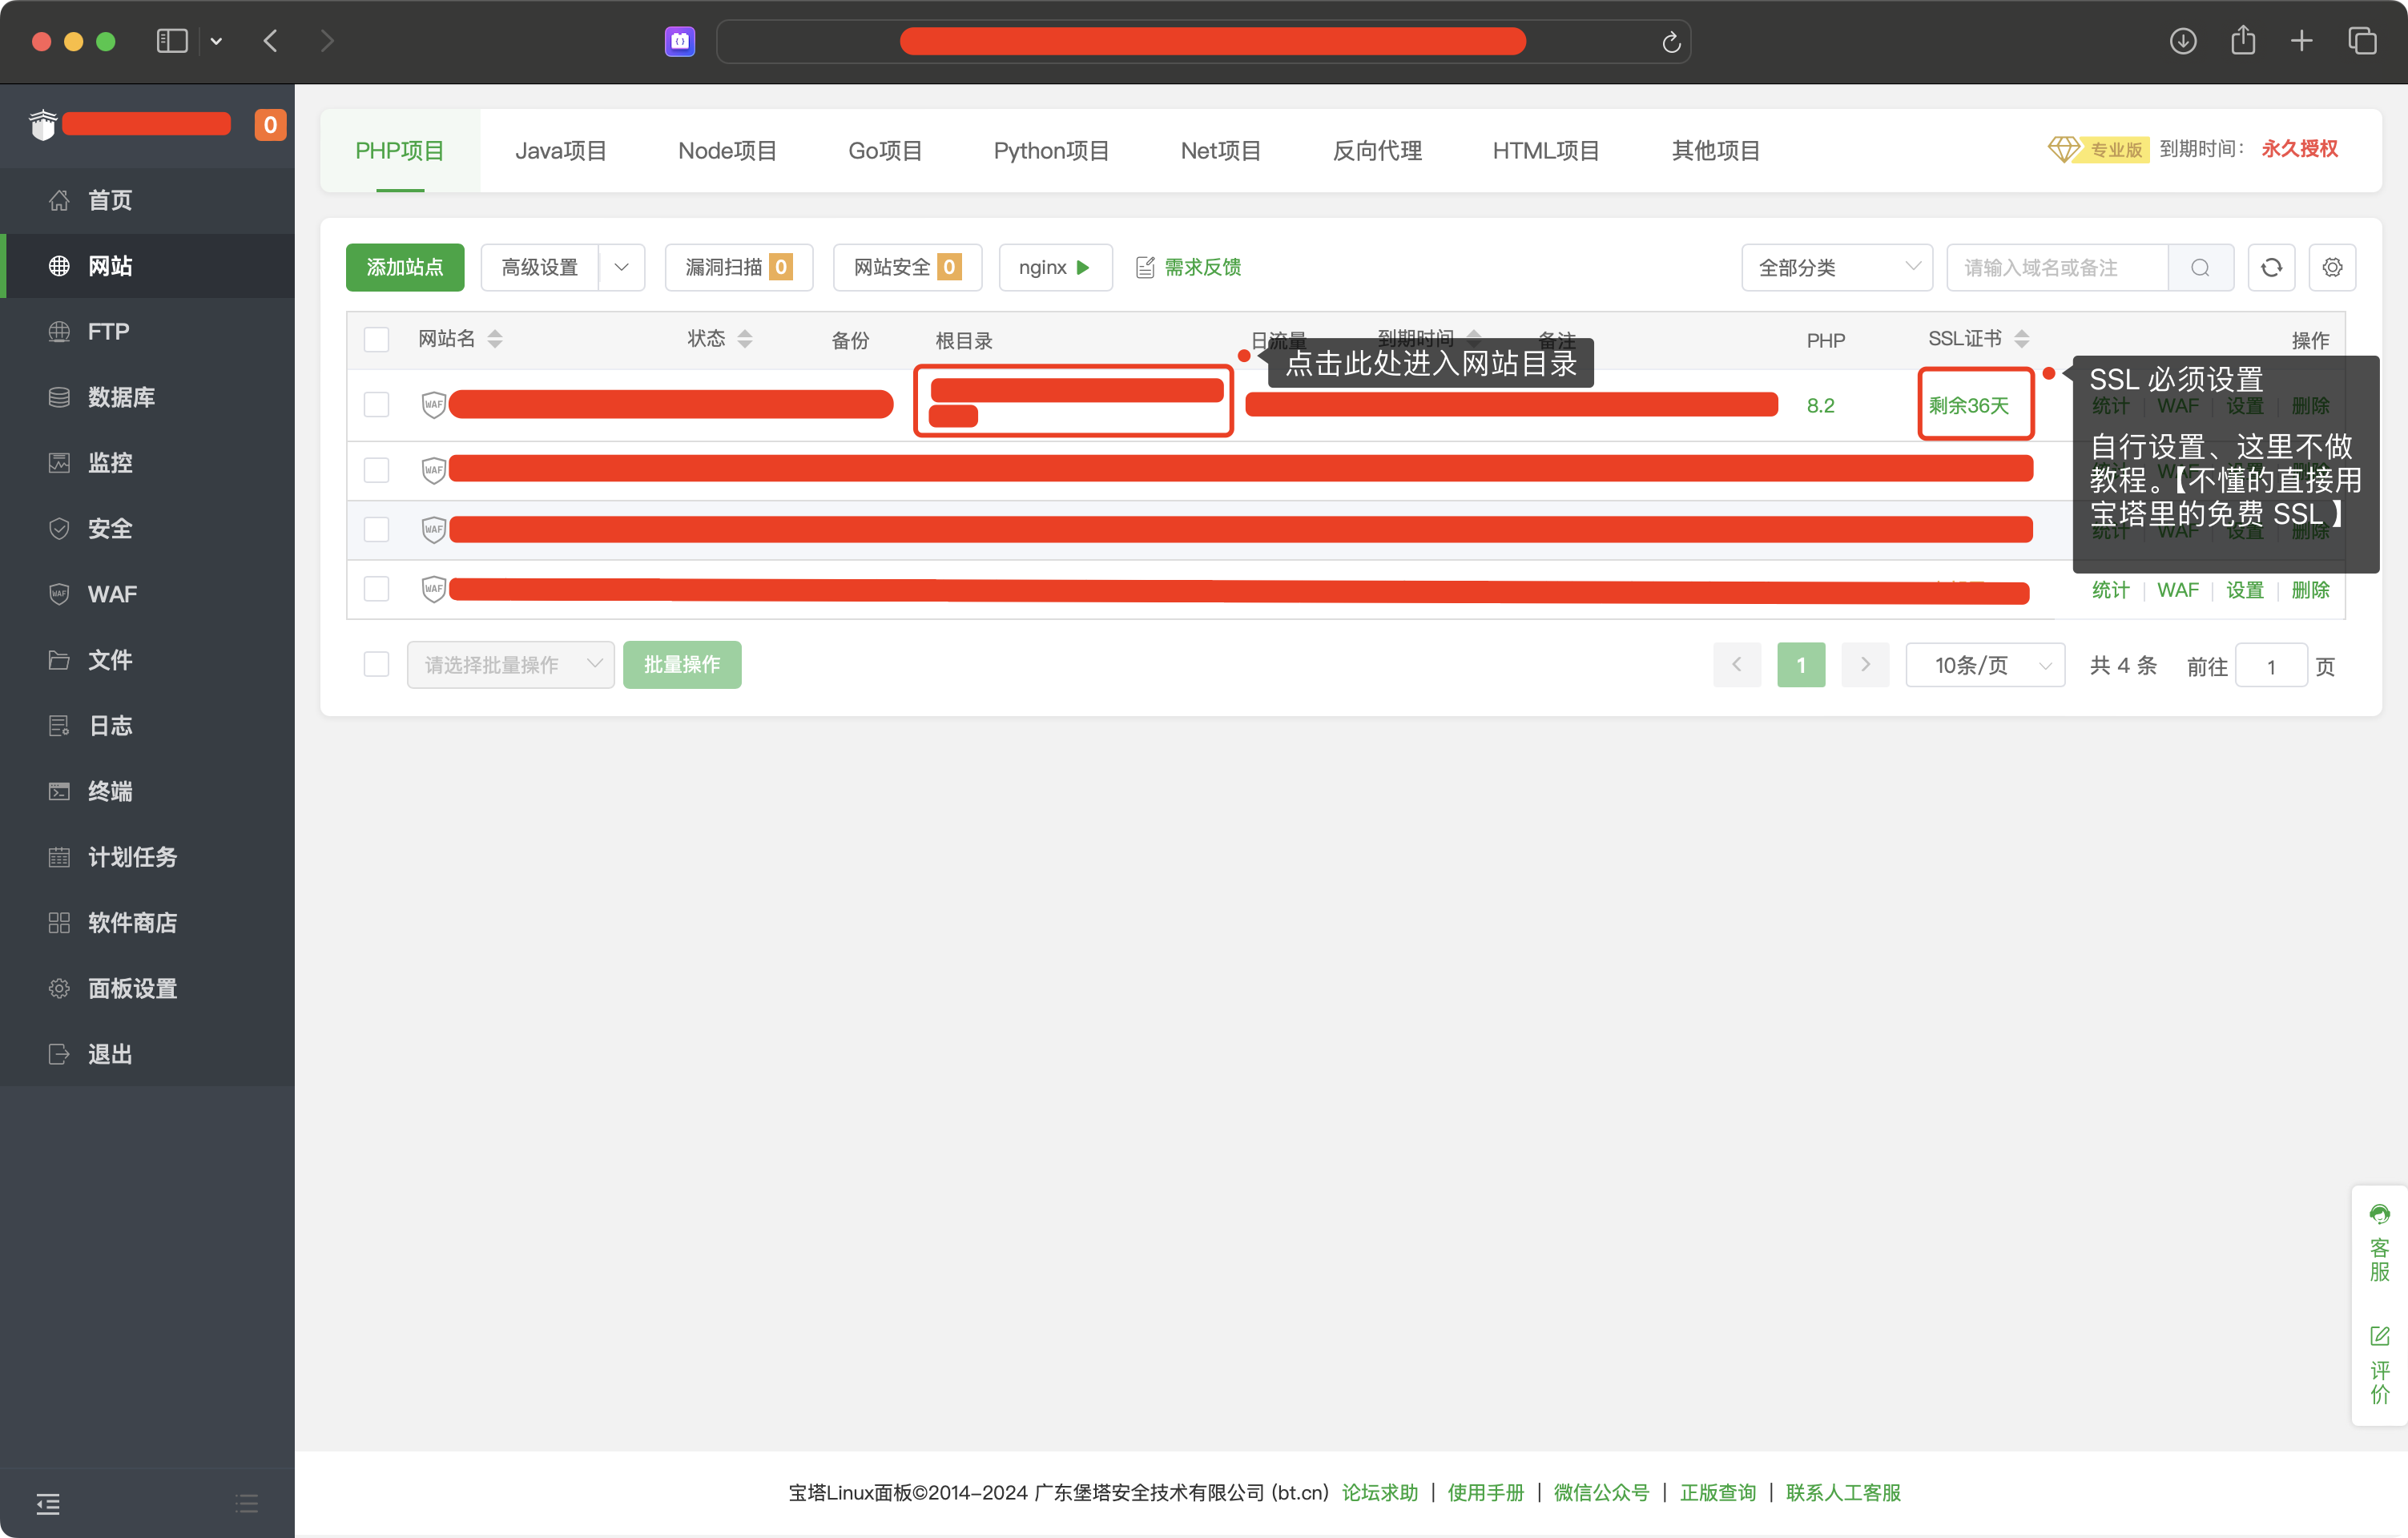2408x1538 pixels.
Task: Open the 请选择批量操作 dropdown
Action: coord(510,665)
